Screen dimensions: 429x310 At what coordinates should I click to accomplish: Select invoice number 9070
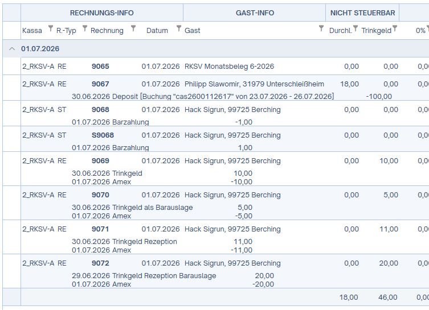pos(100,195)
